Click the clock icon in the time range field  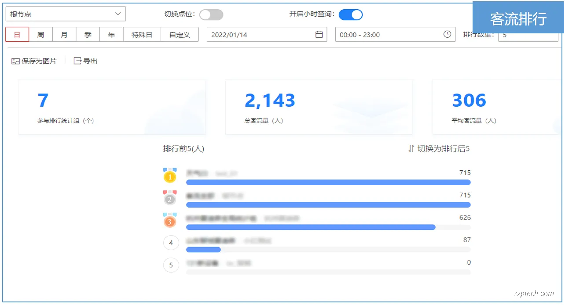[x=447, y=34]
